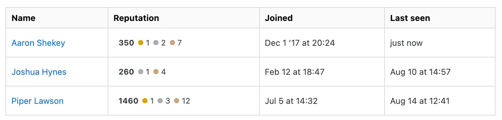The width and height of the screenshot is (502, 120).
Task: Click Piper Lawson's silver badge dot
Action: click(160, 101)
